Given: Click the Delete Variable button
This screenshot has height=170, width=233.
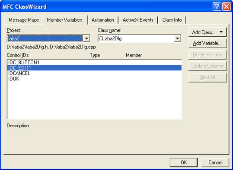Looking at the screenshot, I should 207,55.
